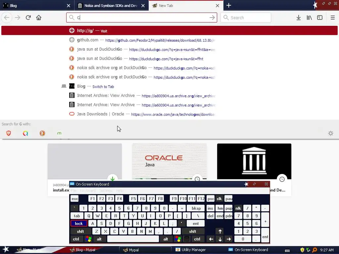Open Help menu in On-Screen Keyboard
Image resolution: width=339 pixels, height=254 pixels.
[x=120, y=190]
